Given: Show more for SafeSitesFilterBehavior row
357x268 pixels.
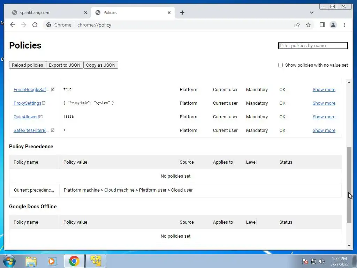Looking at the screenshot, I should [324, 131].
